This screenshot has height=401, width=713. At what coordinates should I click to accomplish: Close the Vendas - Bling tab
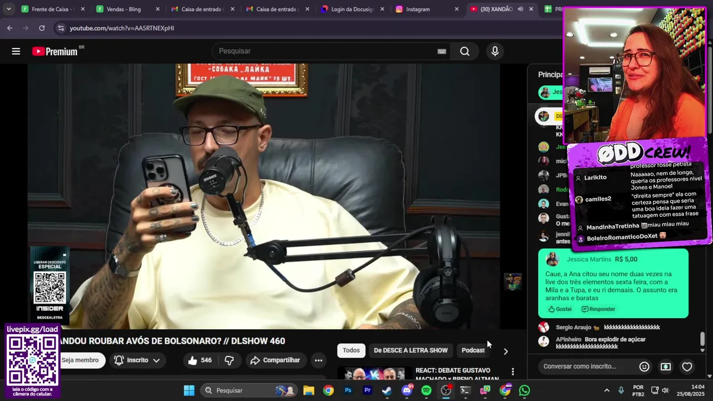tap(158, 9)
